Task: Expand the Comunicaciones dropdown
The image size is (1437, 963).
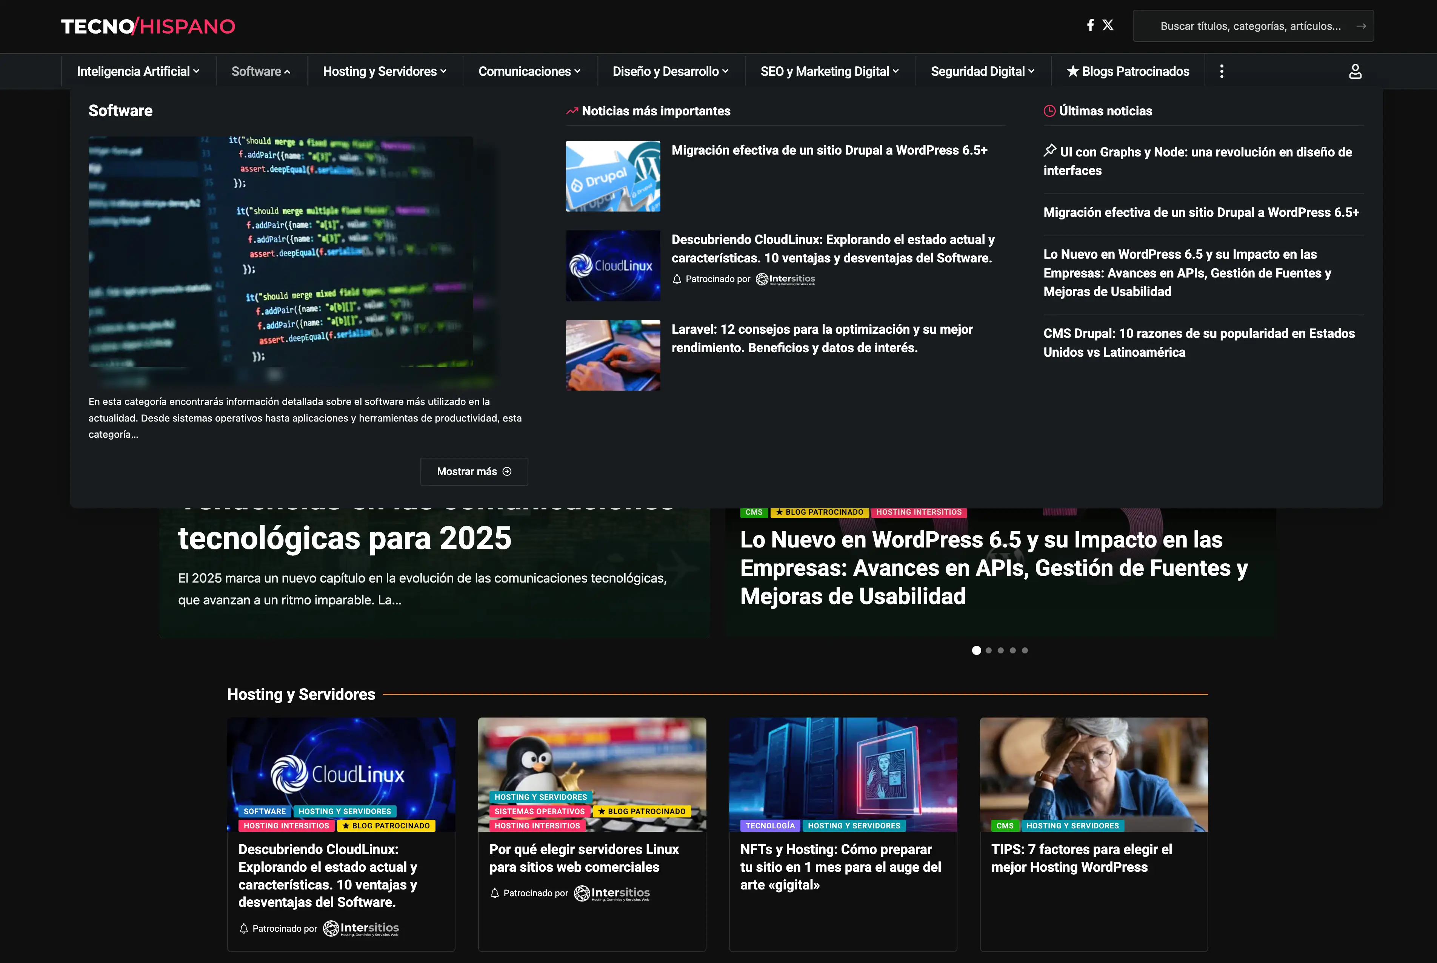Action: coord(529,71)
